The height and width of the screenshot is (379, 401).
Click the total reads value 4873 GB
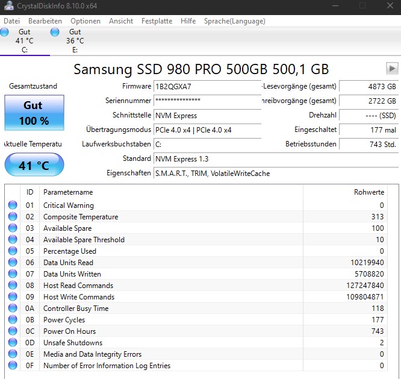pyautogui.click(x=368, y=86)
